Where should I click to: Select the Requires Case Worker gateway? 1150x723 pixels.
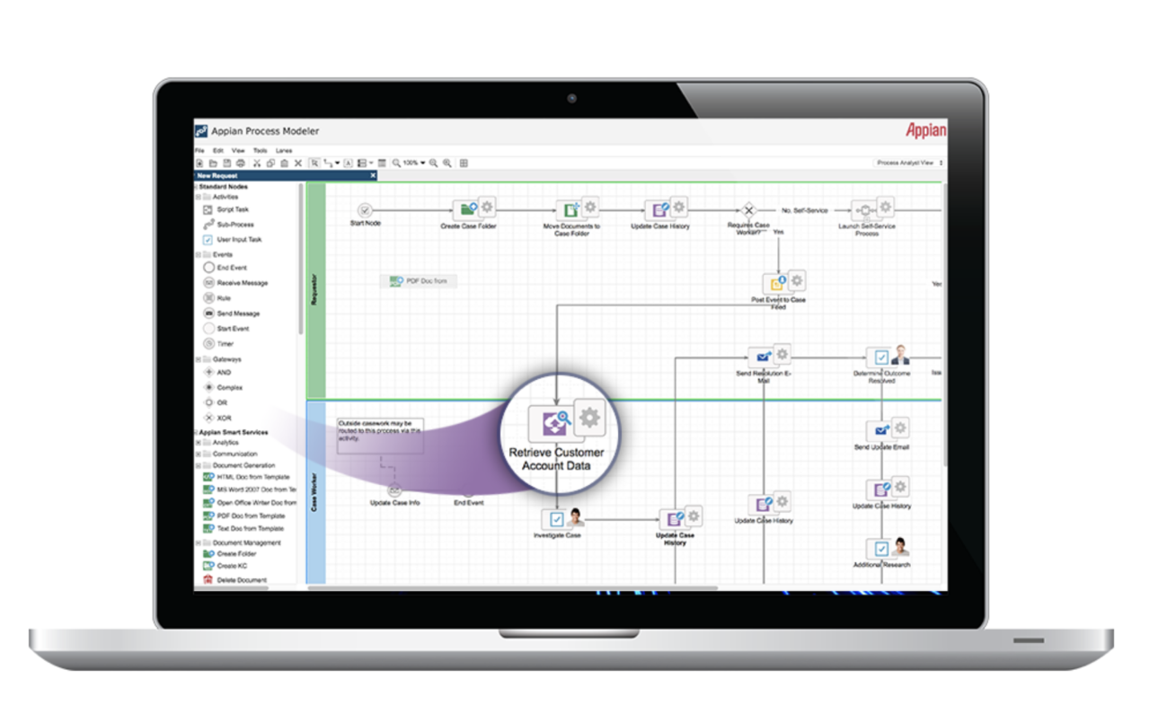(x=748, y=210)
